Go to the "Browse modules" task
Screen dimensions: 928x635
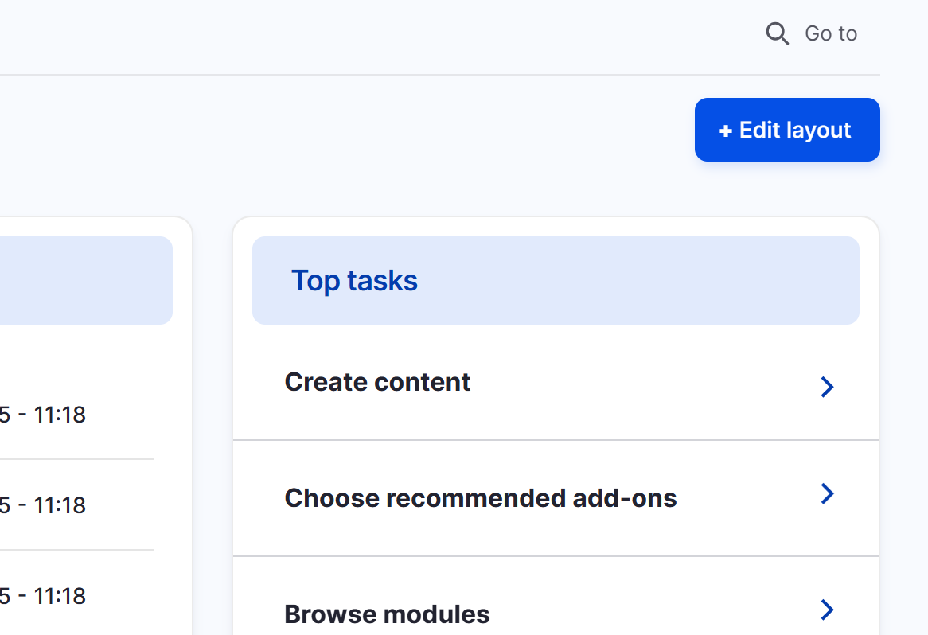(387, 614)
